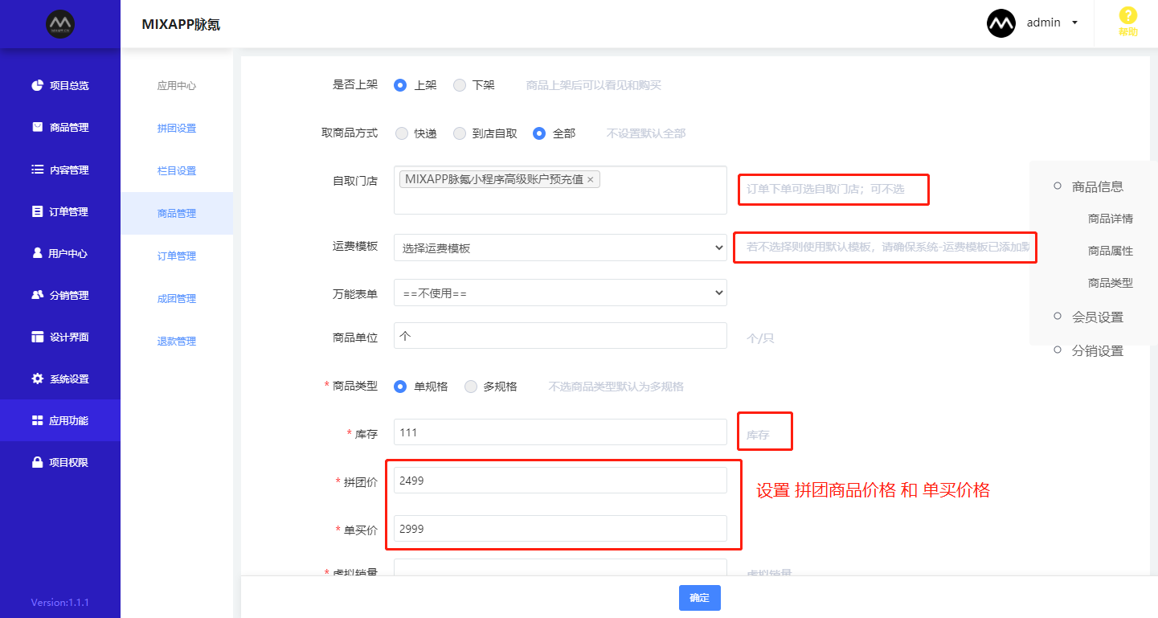Jump to 商品详情 anchor section
1158x618 pixels.
(x=1111, y=219)
